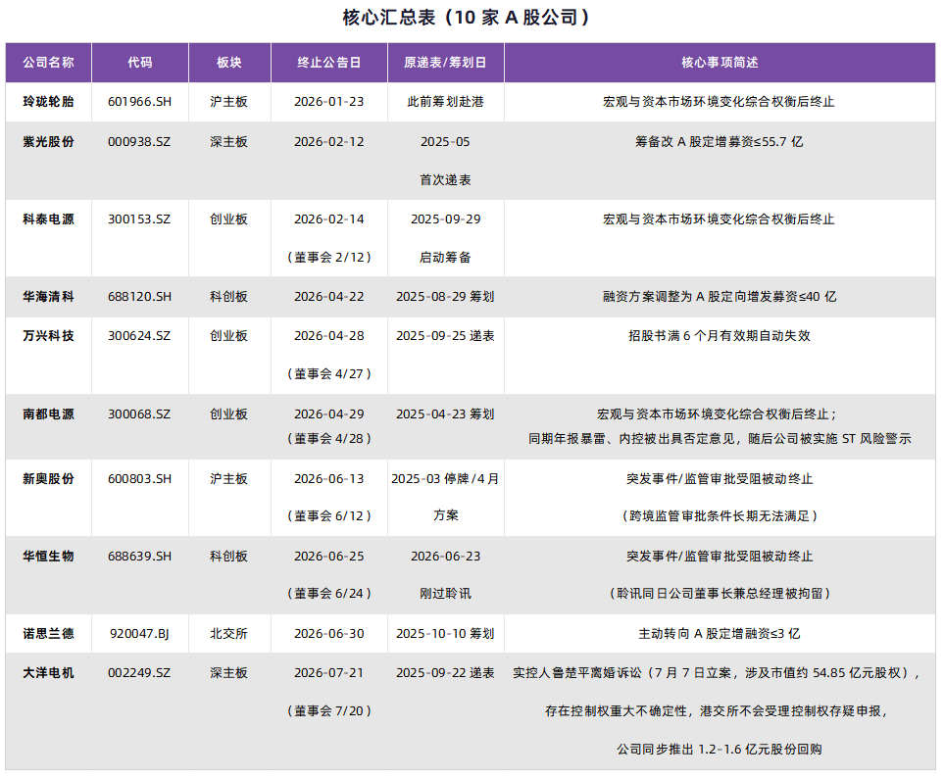Screen dimensions: 944x778
Task: Click the 公司名称 column header
Action: (x=49, y=63)
